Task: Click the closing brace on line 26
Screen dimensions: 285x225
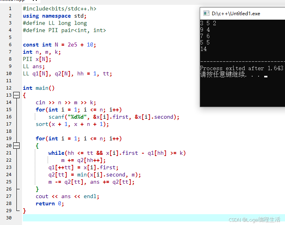Action: click(x=37, y=189)
